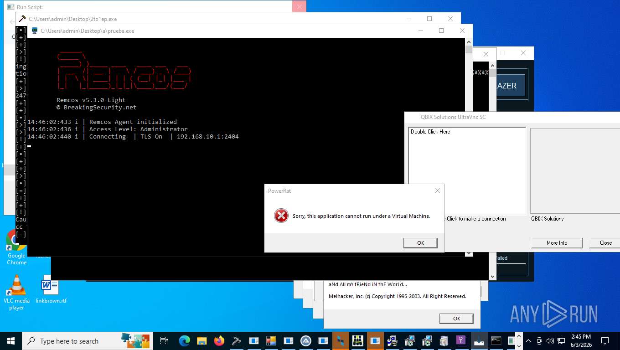Click the '192.168.10.1:2404' address text
The image size is (620, 350).
(x=208, y=136)
